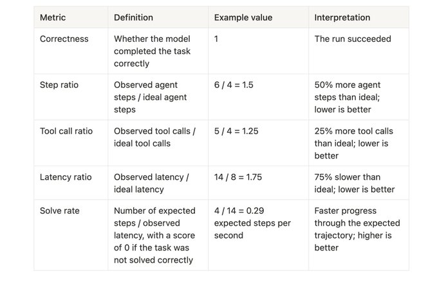Select the Correctness metric cell

click(64, 39)
